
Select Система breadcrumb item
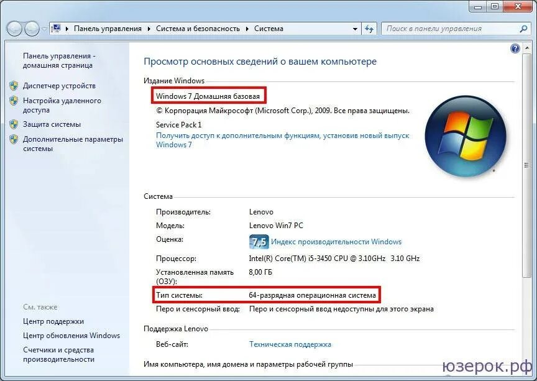[x=268, y=29]
